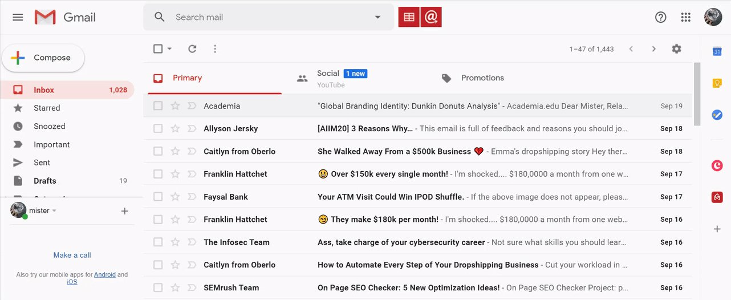The width and height of the screenshot is (731, 300).
Task: Select the 'They make $180k per month' email checkbox
Action: pos(158,219)
